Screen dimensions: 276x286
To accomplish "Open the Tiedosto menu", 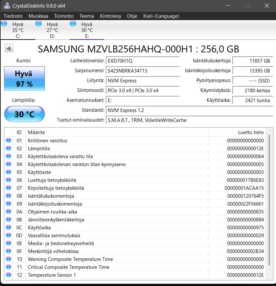I will coord(13,16).
